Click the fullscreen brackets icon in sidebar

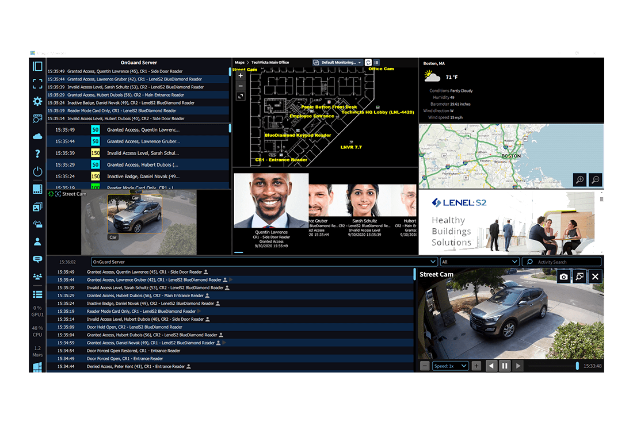click(x=37, y=84)
